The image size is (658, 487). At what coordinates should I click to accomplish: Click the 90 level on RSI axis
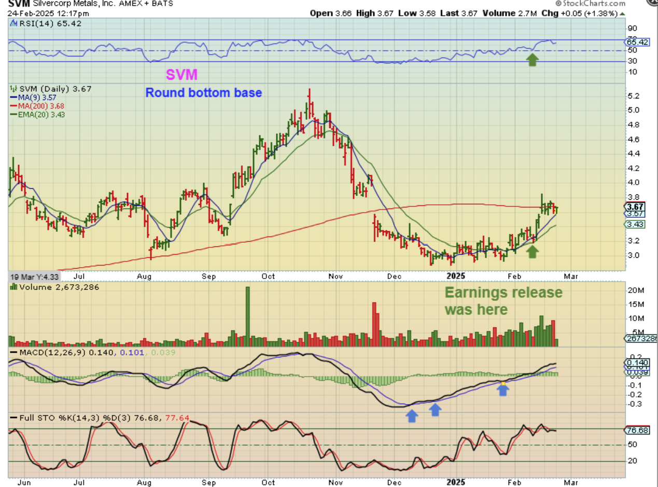click(x=632, y=28)
